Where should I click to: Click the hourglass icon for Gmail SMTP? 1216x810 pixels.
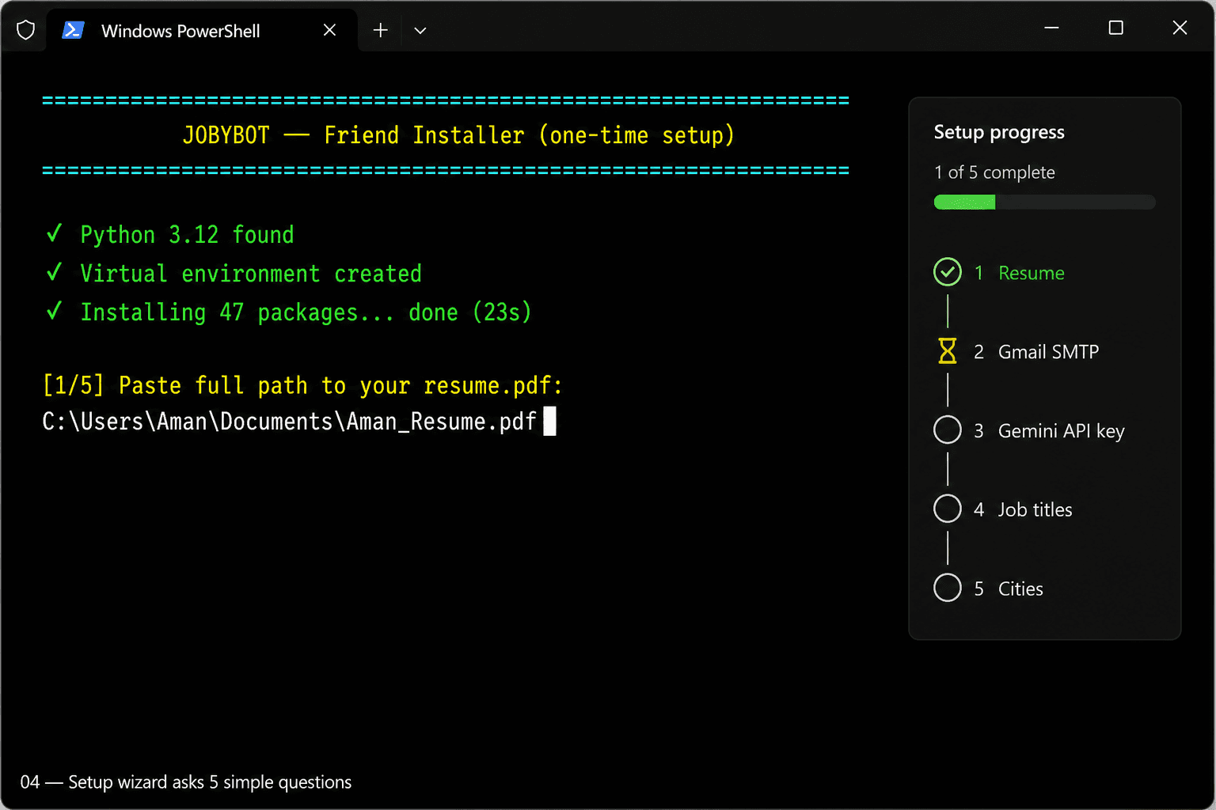click(x=948, y=351)
